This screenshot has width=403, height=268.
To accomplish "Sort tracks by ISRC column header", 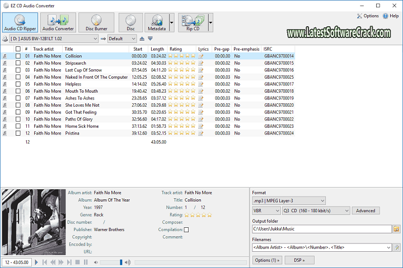I will pyautogui.click(x=278, y=49).
